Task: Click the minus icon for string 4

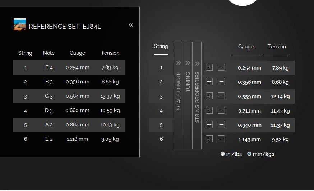Action: pyautogui.click(x=221, y=110)
